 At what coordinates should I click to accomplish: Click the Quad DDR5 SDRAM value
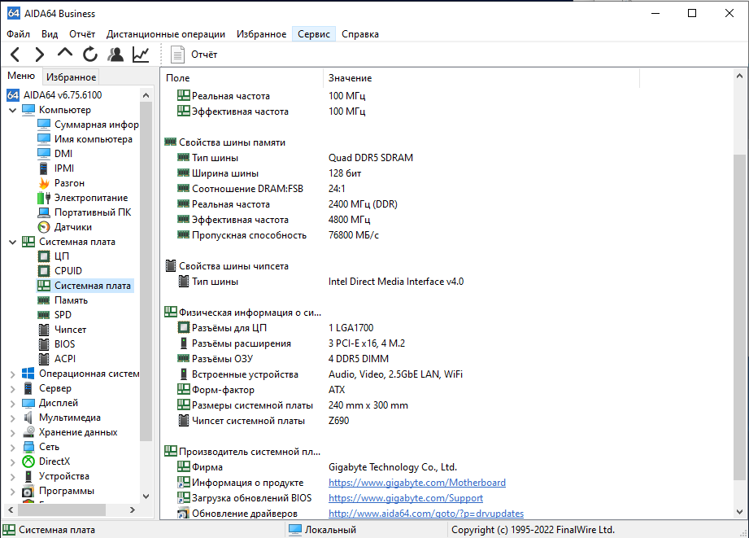pos(371,158)
